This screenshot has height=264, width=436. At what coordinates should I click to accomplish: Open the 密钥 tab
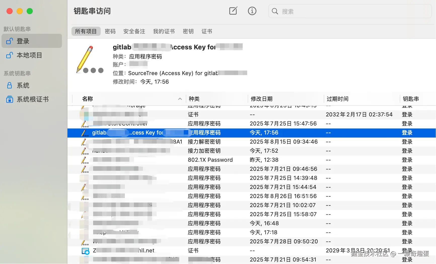(188, 31)
